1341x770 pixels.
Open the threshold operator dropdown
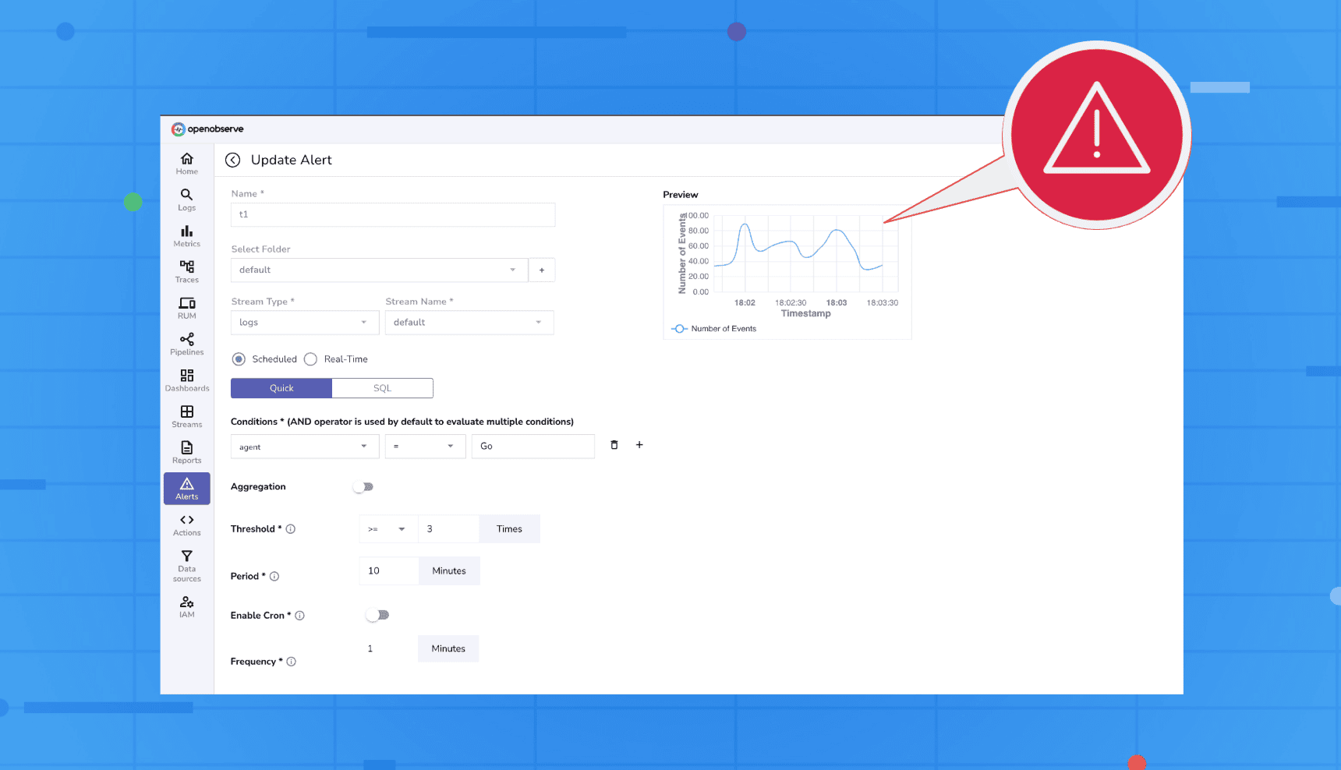click(387, 528)
